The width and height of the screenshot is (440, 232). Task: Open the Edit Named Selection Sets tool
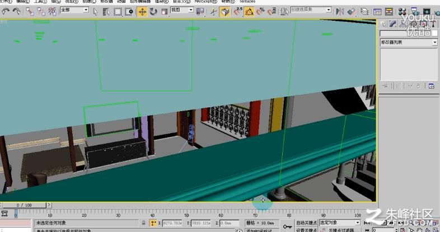[x=284, y=12]
